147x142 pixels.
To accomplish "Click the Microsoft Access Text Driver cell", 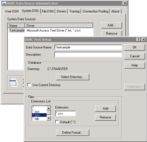I will click(x=54, y=30).
